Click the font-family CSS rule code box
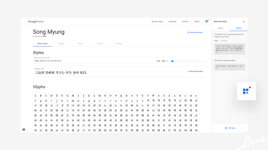 pos(230,67)
